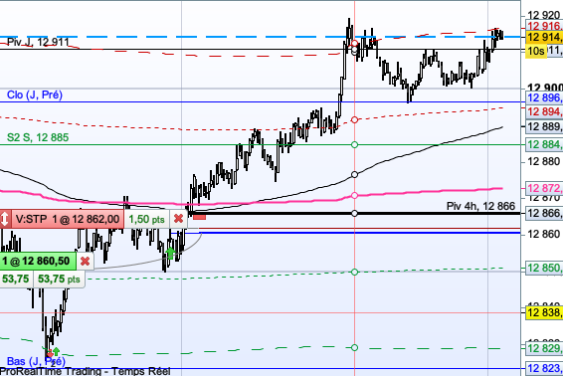
Task: Click the green 12 829 price axis tag
Action: click(x=544, y=348)
